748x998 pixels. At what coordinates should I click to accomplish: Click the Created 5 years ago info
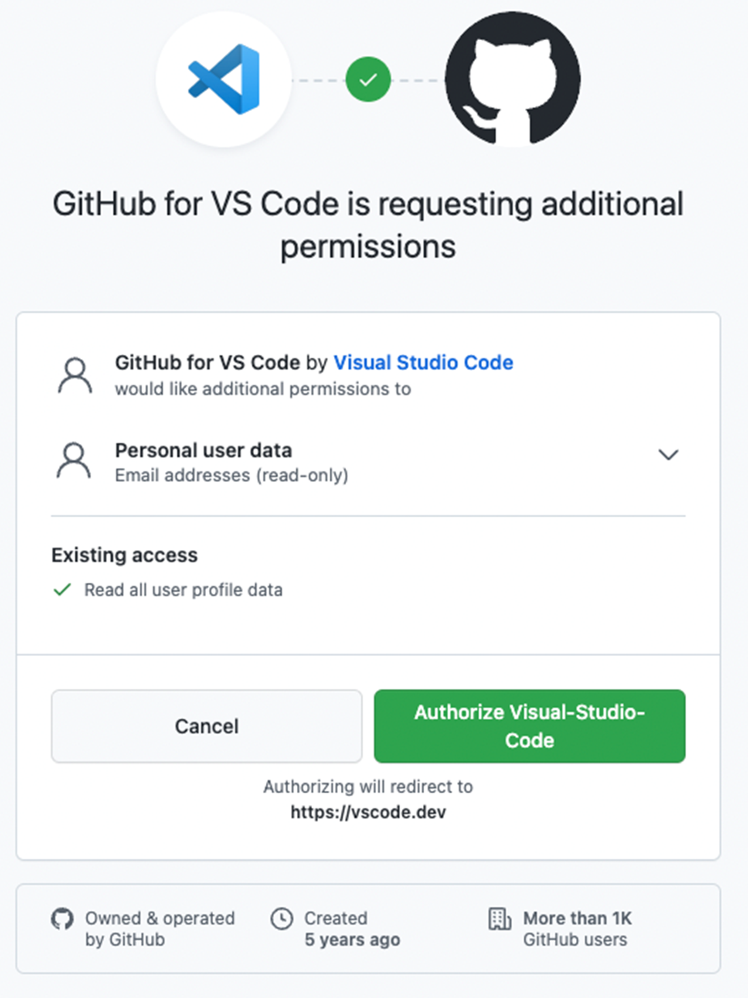[352, 929]
